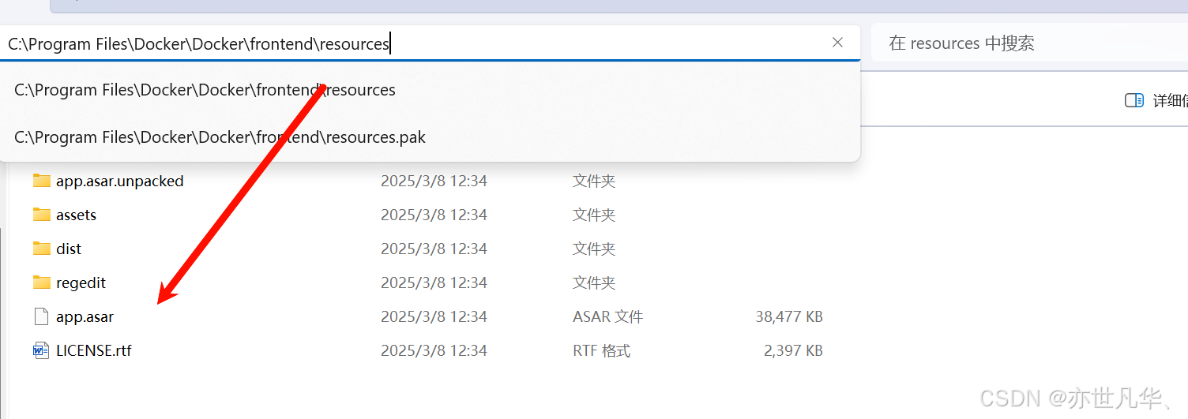Screen dimensions: 1188x419
Task: Click the 文件夹 type in the dist row
Action: pyautogui.click(x=594, y=249)
